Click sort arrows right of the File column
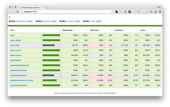The height and width of the screenshot is (107, 170). pyautogui.click(x=59, y=30)
